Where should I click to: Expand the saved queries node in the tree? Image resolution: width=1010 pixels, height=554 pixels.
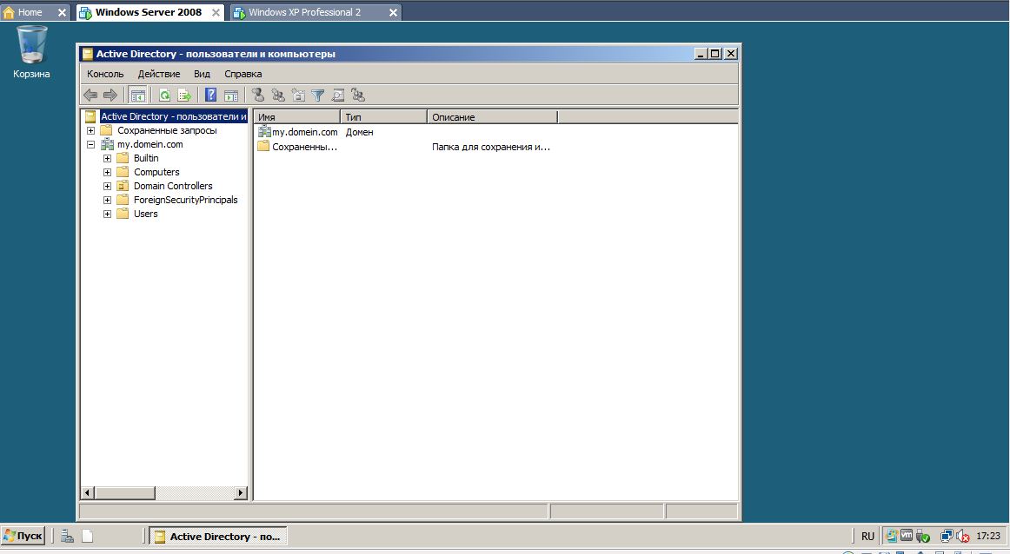click(90, 130)
